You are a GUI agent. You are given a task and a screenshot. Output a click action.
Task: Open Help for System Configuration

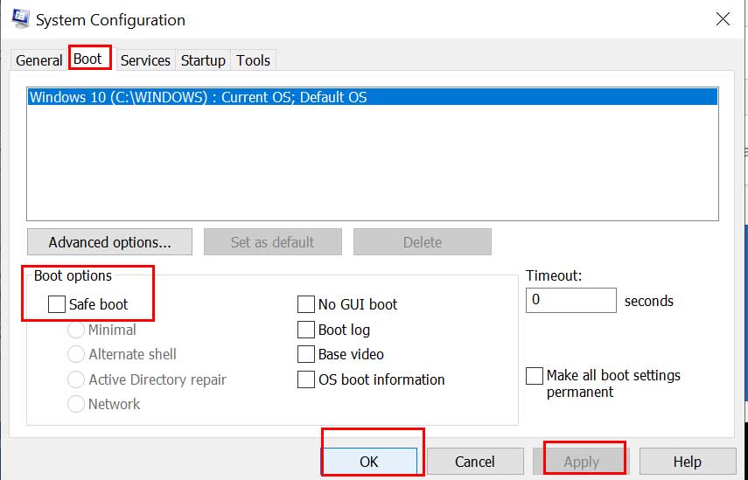(688, 462)
